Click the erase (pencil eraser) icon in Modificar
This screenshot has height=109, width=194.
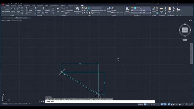point(53,8)
